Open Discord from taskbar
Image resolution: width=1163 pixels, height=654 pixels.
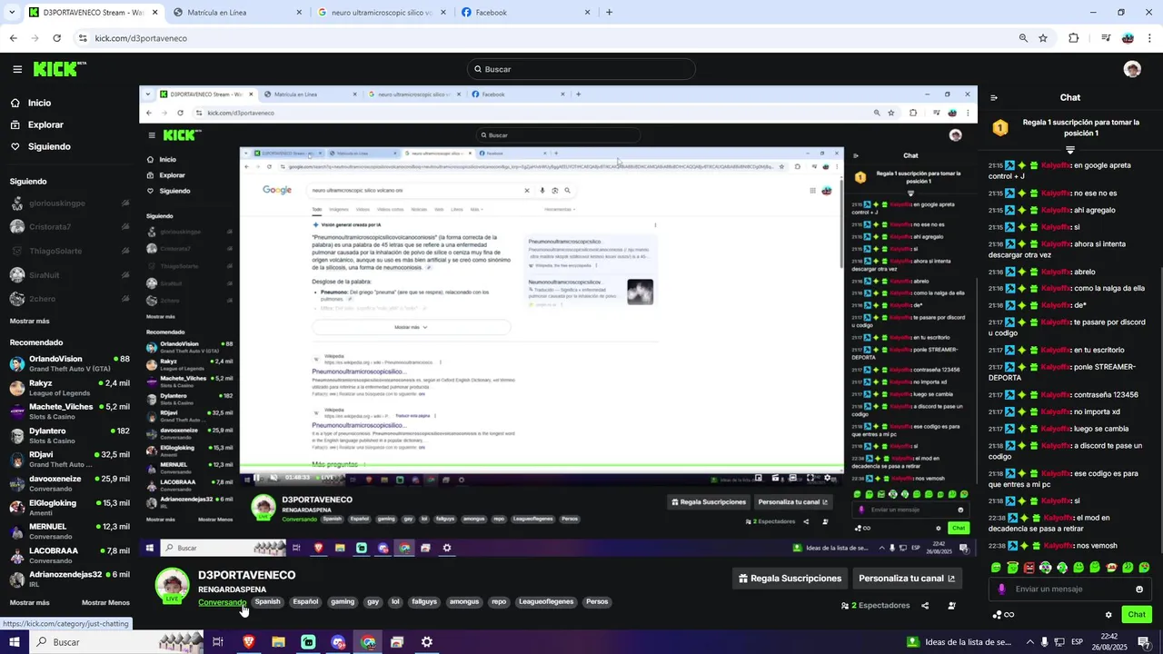[338, 642]
